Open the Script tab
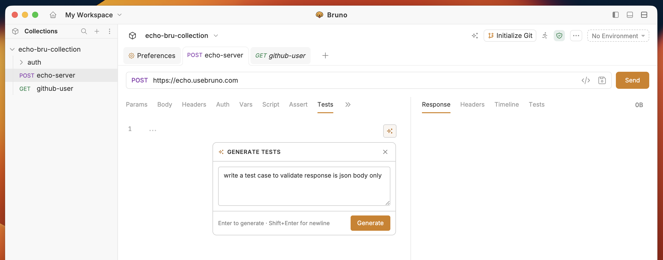 point(271,105)
